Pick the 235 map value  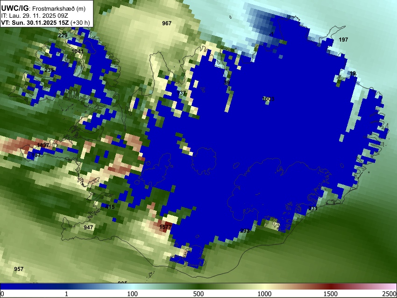click(x=49, y=70)
